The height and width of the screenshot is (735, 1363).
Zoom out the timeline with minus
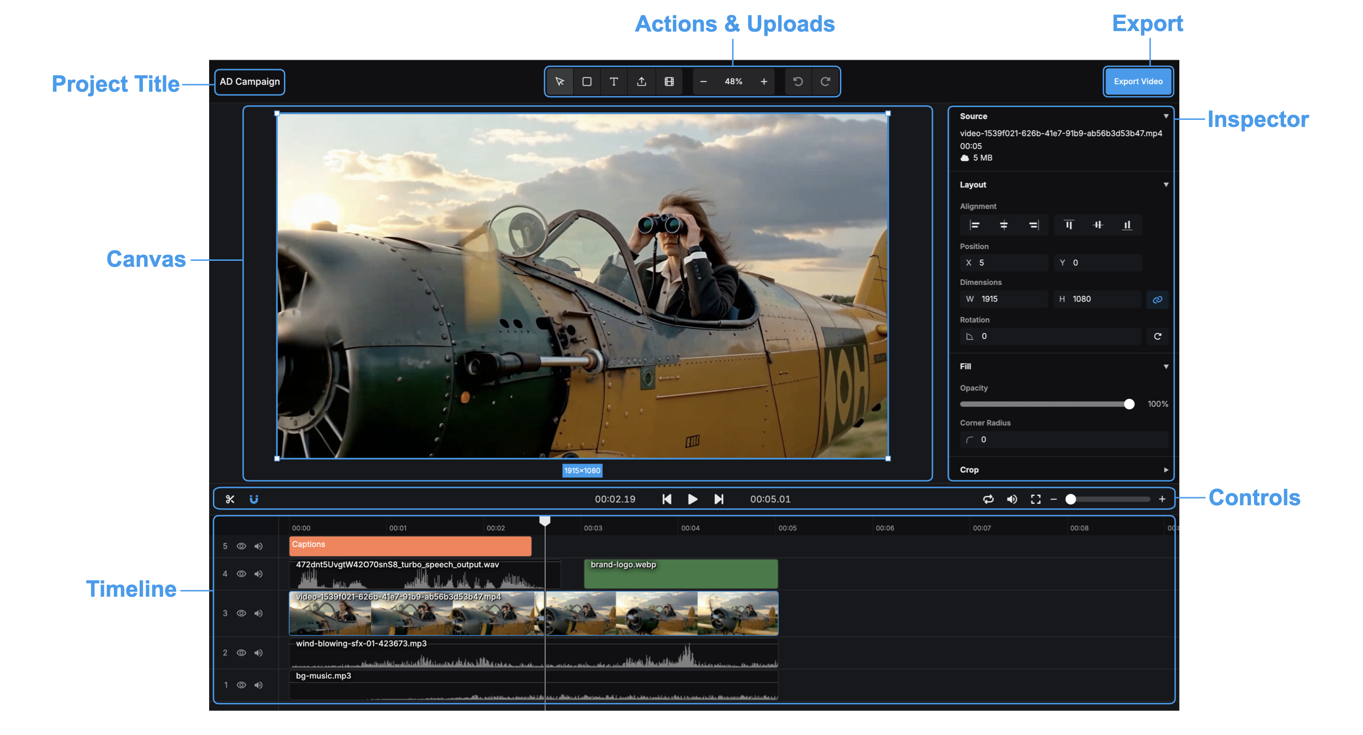point(1053,500)
